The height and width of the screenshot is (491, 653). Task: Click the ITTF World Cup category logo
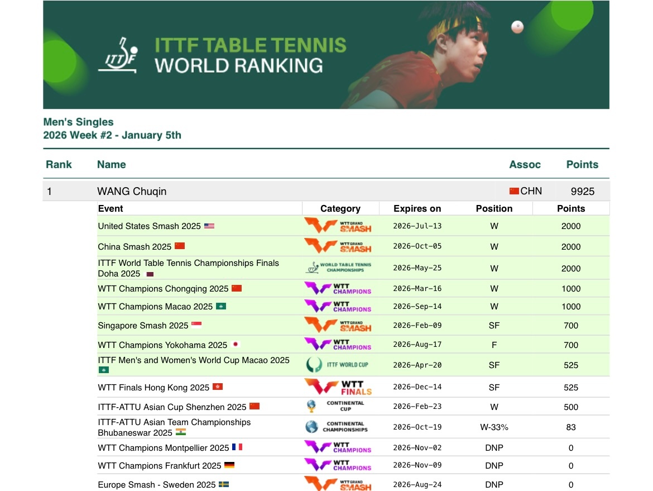point(337,365)
